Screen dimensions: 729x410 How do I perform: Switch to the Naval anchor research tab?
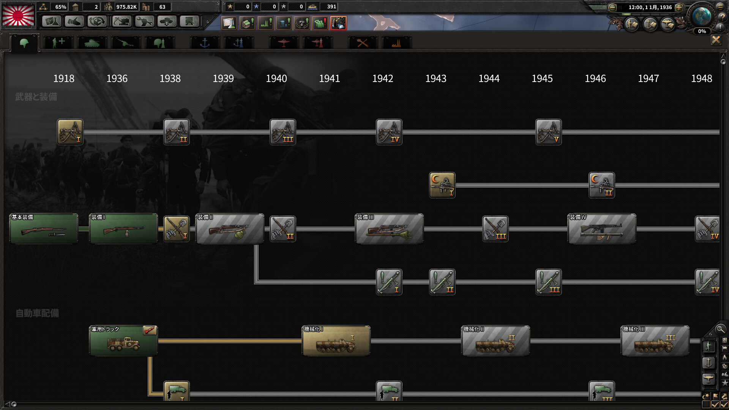tap(205, 43)
